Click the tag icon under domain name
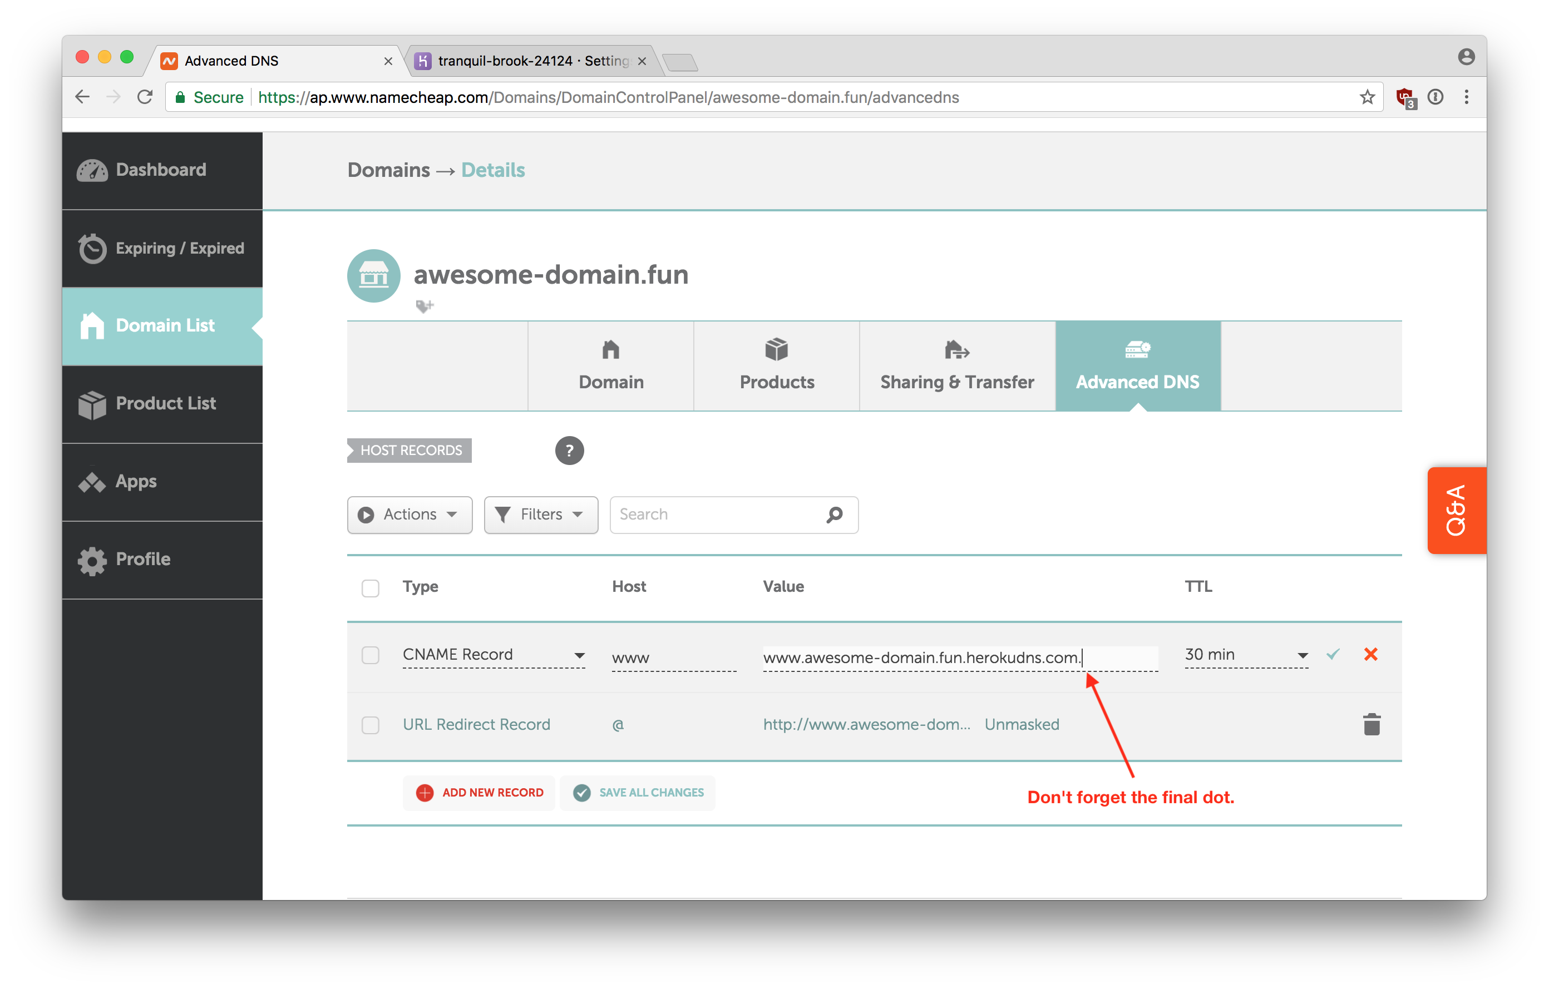This screenshot has width=1549, height=989. click(x=424, y=306)
